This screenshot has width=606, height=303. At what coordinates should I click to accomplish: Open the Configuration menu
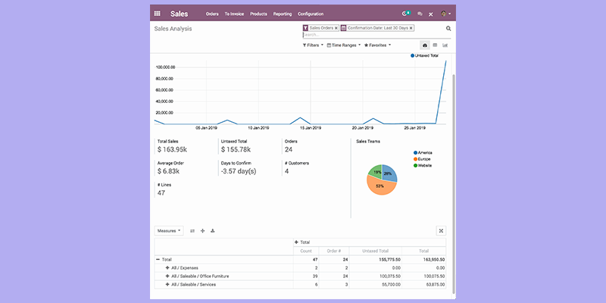pyautogui.click(x=311, y=14)
